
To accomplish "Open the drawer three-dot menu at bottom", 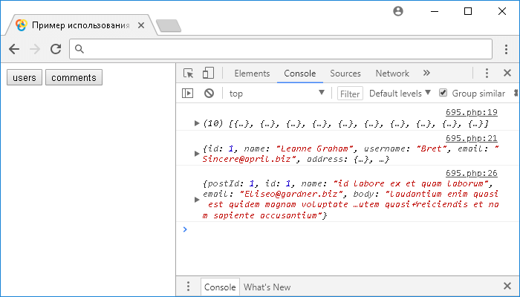I will (188, 286).
